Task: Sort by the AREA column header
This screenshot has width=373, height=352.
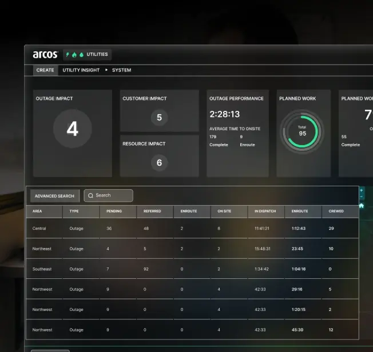Action: click(x=44, y=211)
